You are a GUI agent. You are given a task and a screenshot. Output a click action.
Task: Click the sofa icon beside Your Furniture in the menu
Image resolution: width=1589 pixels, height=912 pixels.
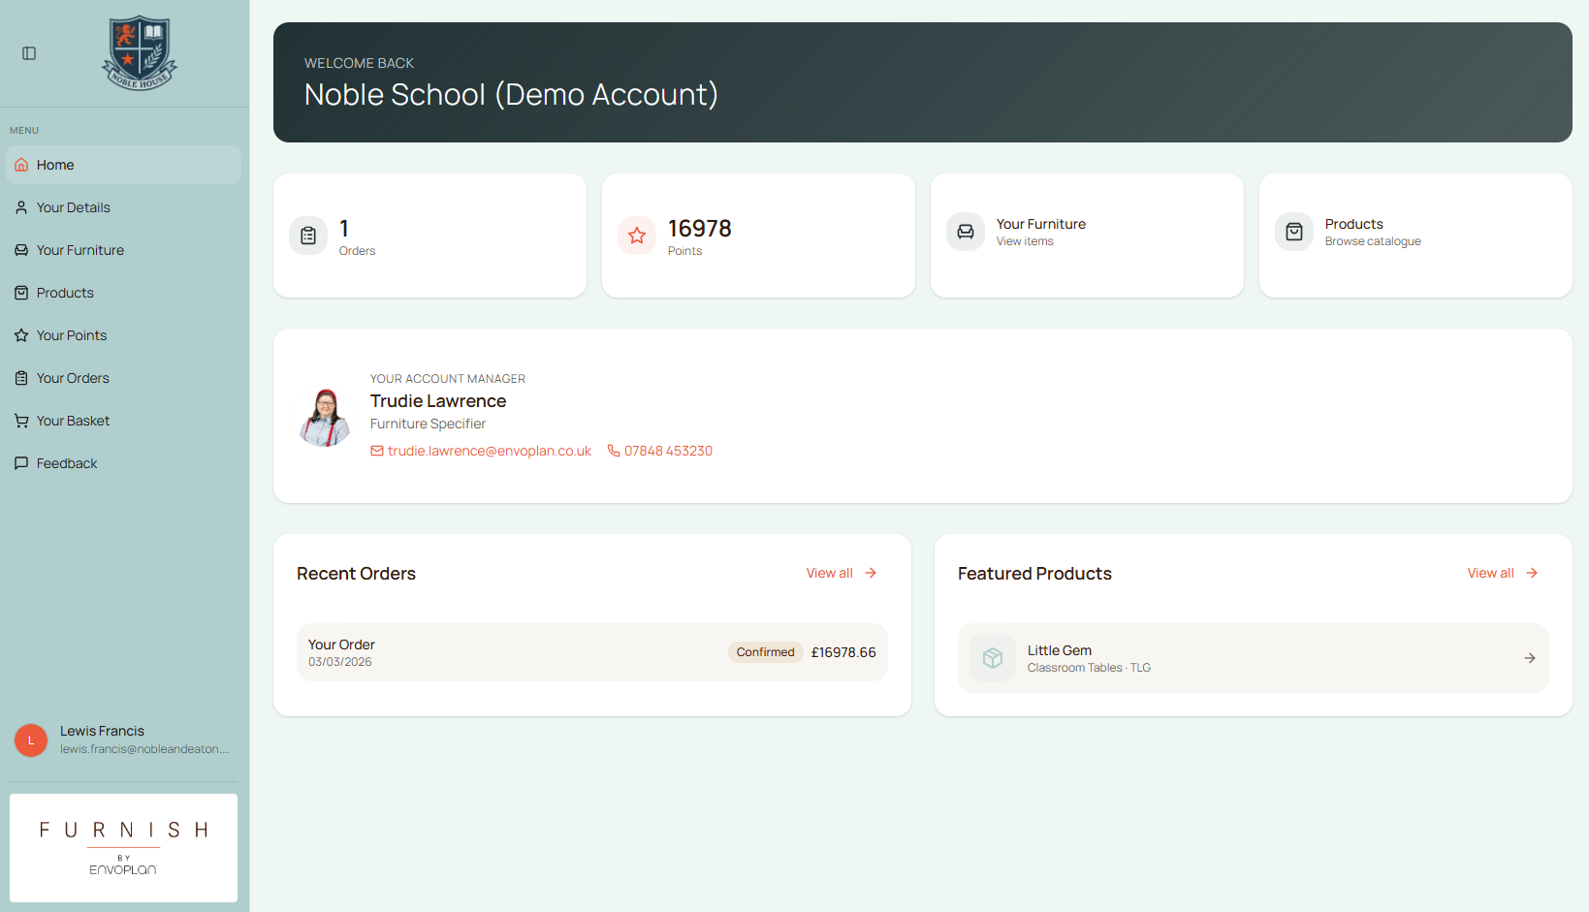[21, 250]
